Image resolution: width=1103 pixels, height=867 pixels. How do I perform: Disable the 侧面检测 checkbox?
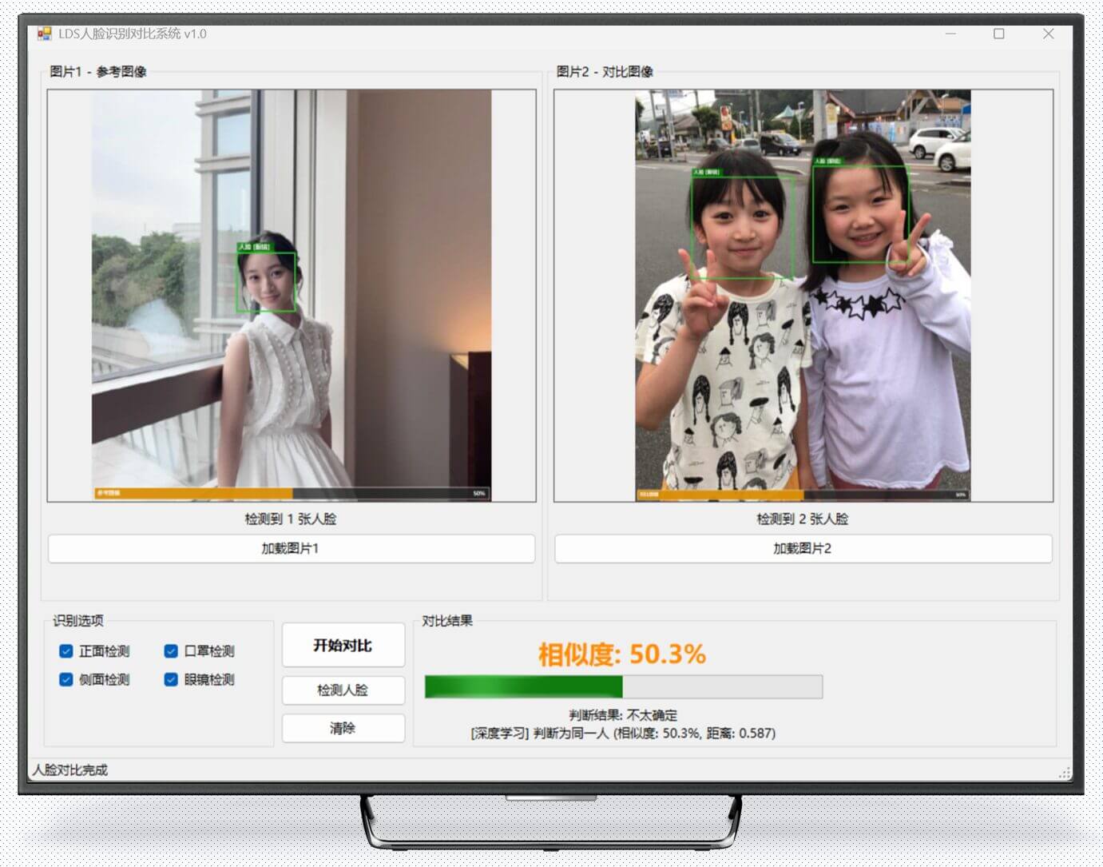click(66, 680)
